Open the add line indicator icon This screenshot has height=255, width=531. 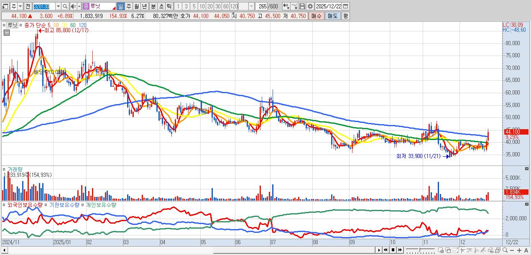click(x=294, y=6)
